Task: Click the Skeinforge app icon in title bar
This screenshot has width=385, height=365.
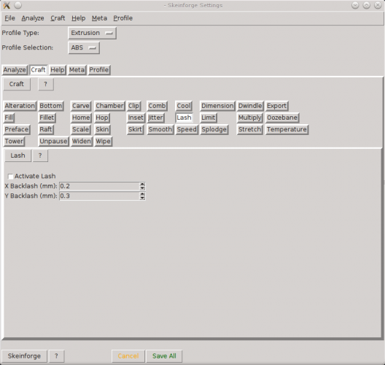Action: [7, 5]
